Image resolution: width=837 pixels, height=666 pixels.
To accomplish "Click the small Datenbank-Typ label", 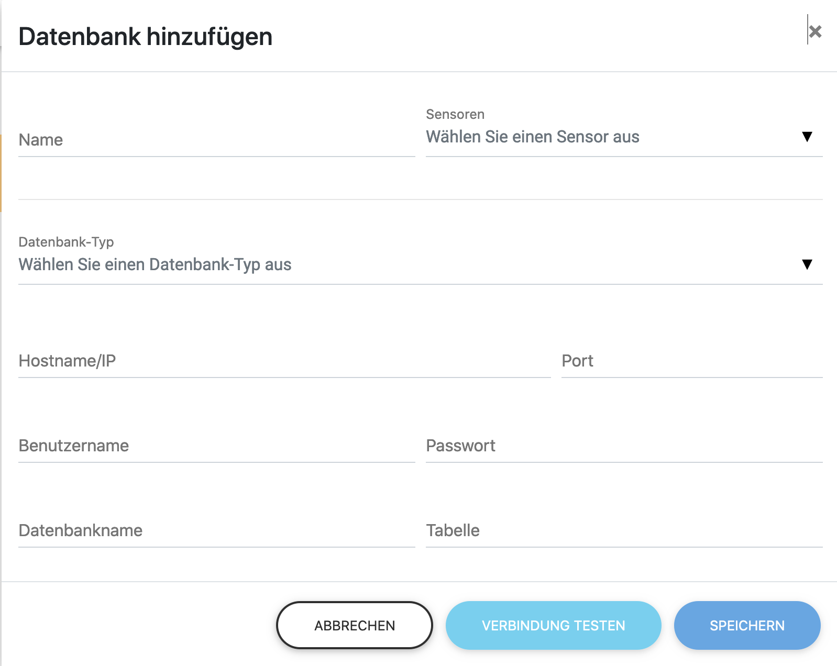I will (66, 242).
